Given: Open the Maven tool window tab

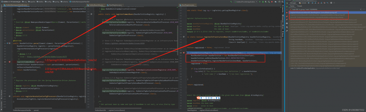Looking at the screenshot, I should (x=283, y=34).
